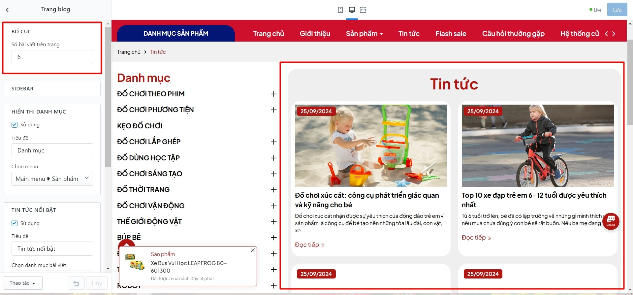The height and width of the screenshot is (295, 633).
Task: Open sand toys article image
Action: 371,146
